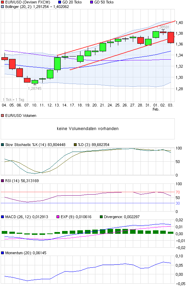Screen dimensions: 189x291
Task: Click the 'EUR/USD Volumen' label
Action: (20, 115)
